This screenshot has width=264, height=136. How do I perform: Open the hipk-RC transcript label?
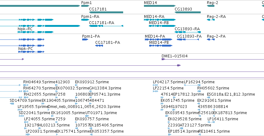25,29
